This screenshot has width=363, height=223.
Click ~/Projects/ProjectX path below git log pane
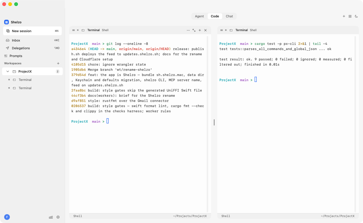pyautogui.click(x=190, y=216)
